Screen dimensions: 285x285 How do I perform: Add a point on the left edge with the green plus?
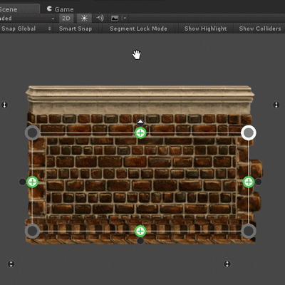point(32,182)
